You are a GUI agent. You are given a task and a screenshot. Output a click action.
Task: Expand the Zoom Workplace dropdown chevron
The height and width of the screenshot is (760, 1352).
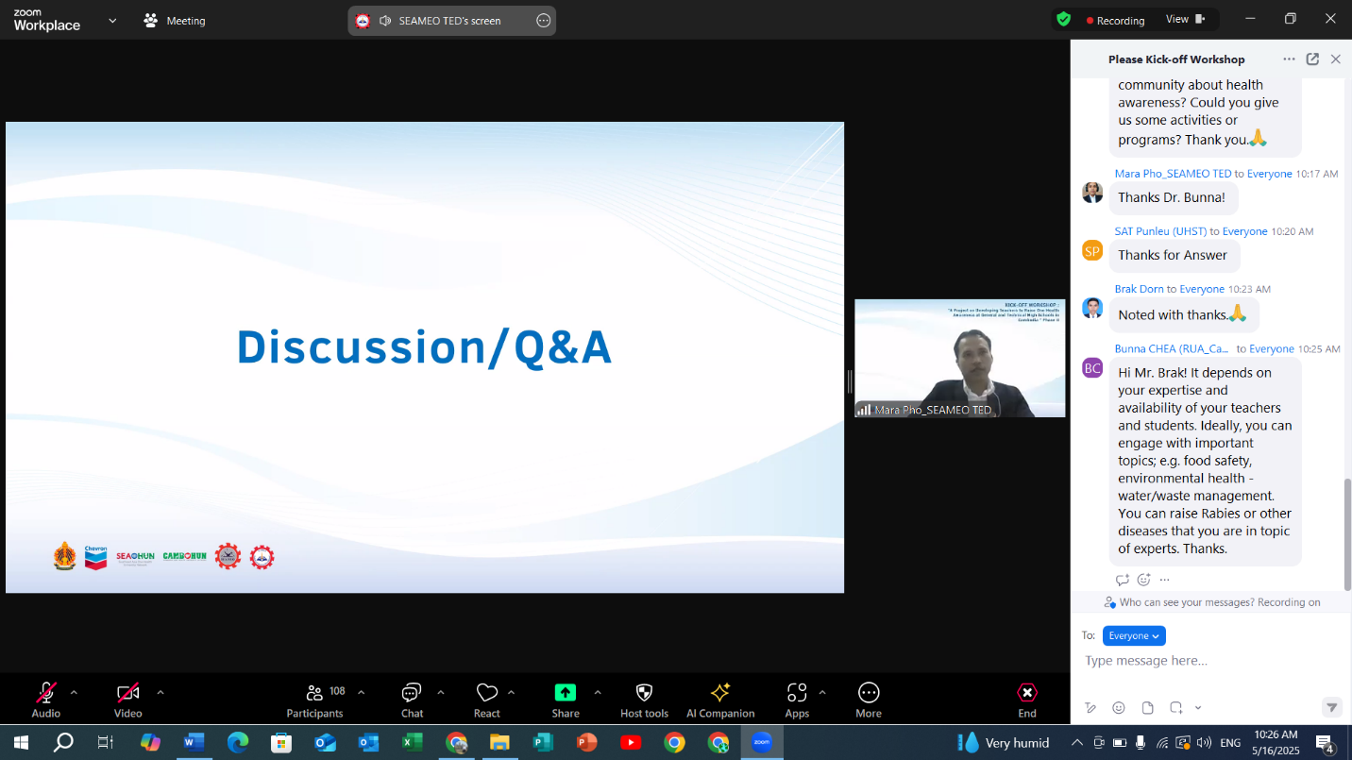[x=112, y=21]
